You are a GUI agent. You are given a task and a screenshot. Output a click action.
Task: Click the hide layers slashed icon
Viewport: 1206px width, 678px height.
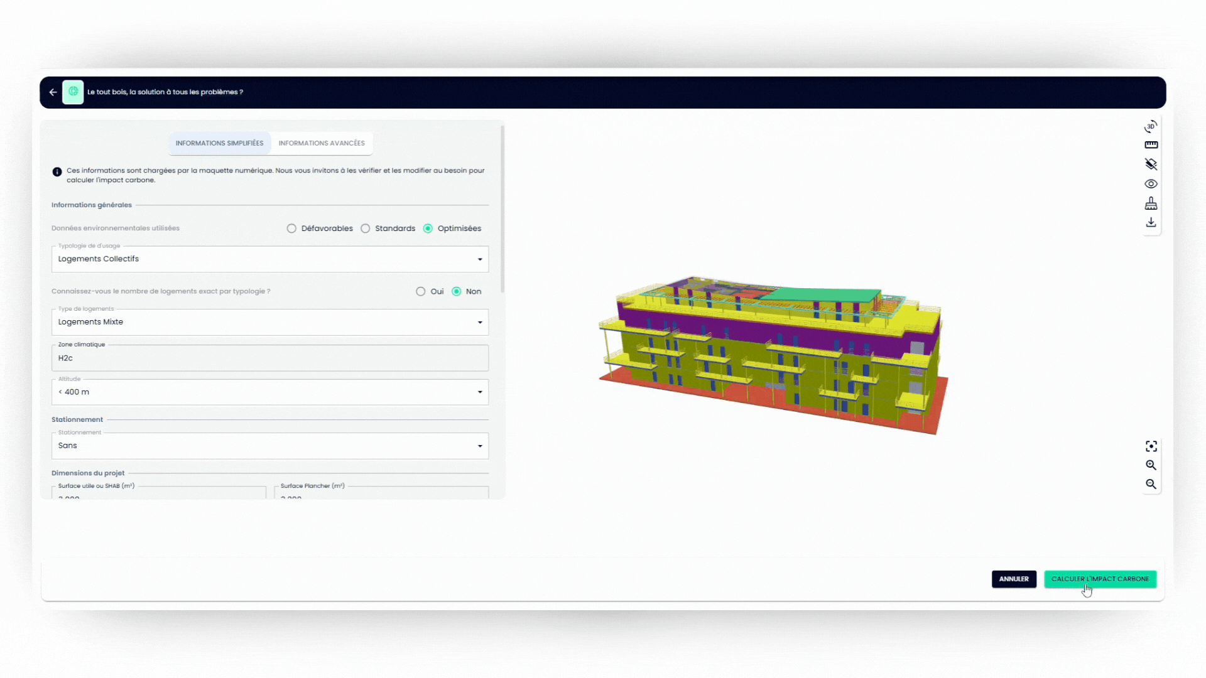[1151, 164]
